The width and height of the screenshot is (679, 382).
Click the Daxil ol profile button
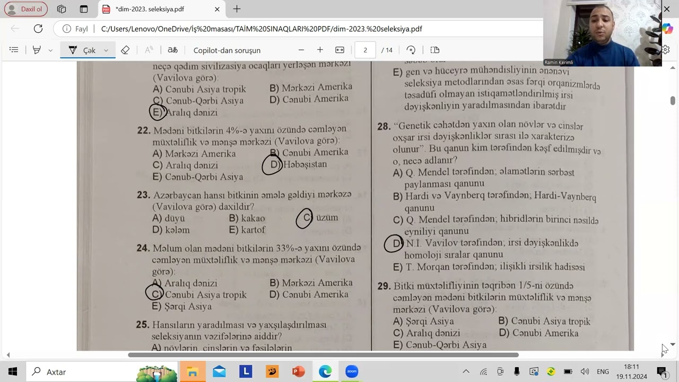click(x=26, y=9)
